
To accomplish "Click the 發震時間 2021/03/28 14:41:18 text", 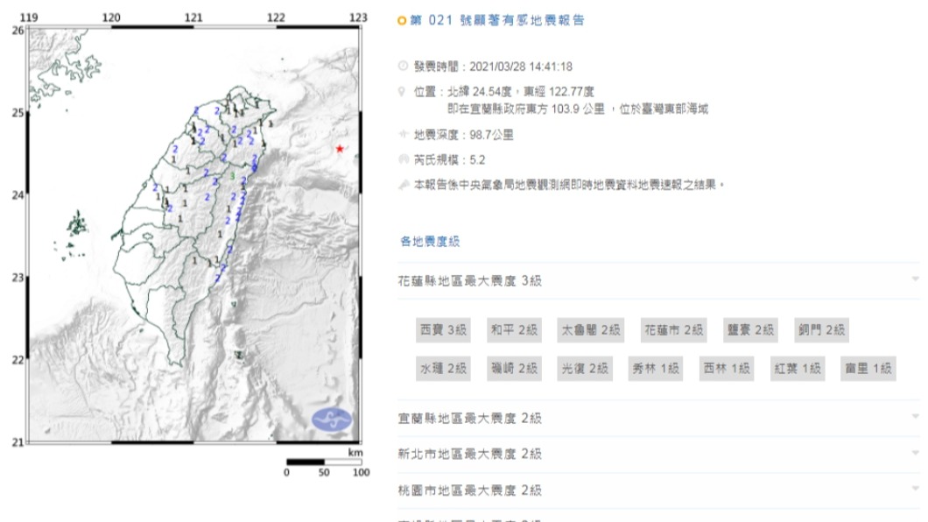I will click(493, 67).
